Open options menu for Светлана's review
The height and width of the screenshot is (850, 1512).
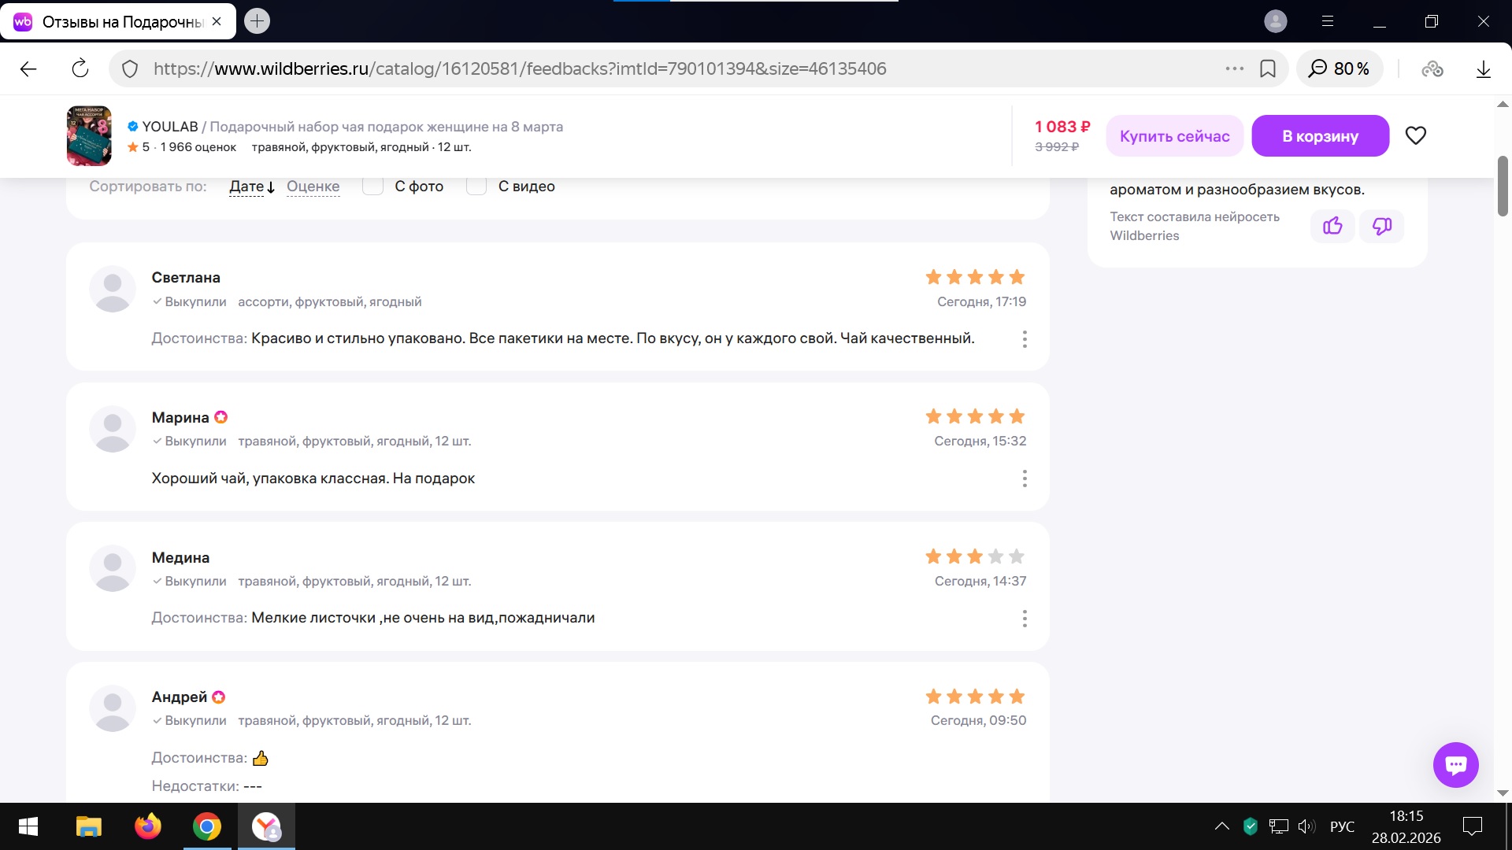tap(1024, 339)
